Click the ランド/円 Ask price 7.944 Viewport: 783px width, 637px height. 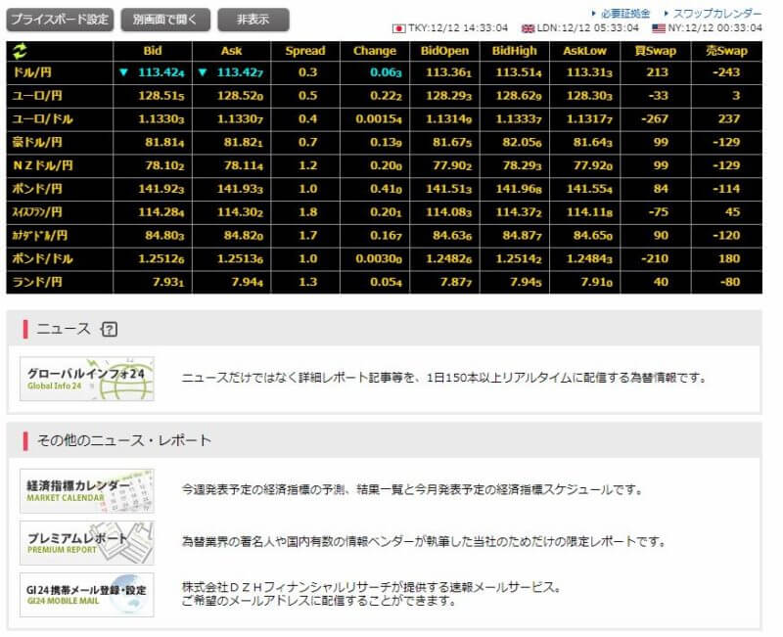(248, 282)
